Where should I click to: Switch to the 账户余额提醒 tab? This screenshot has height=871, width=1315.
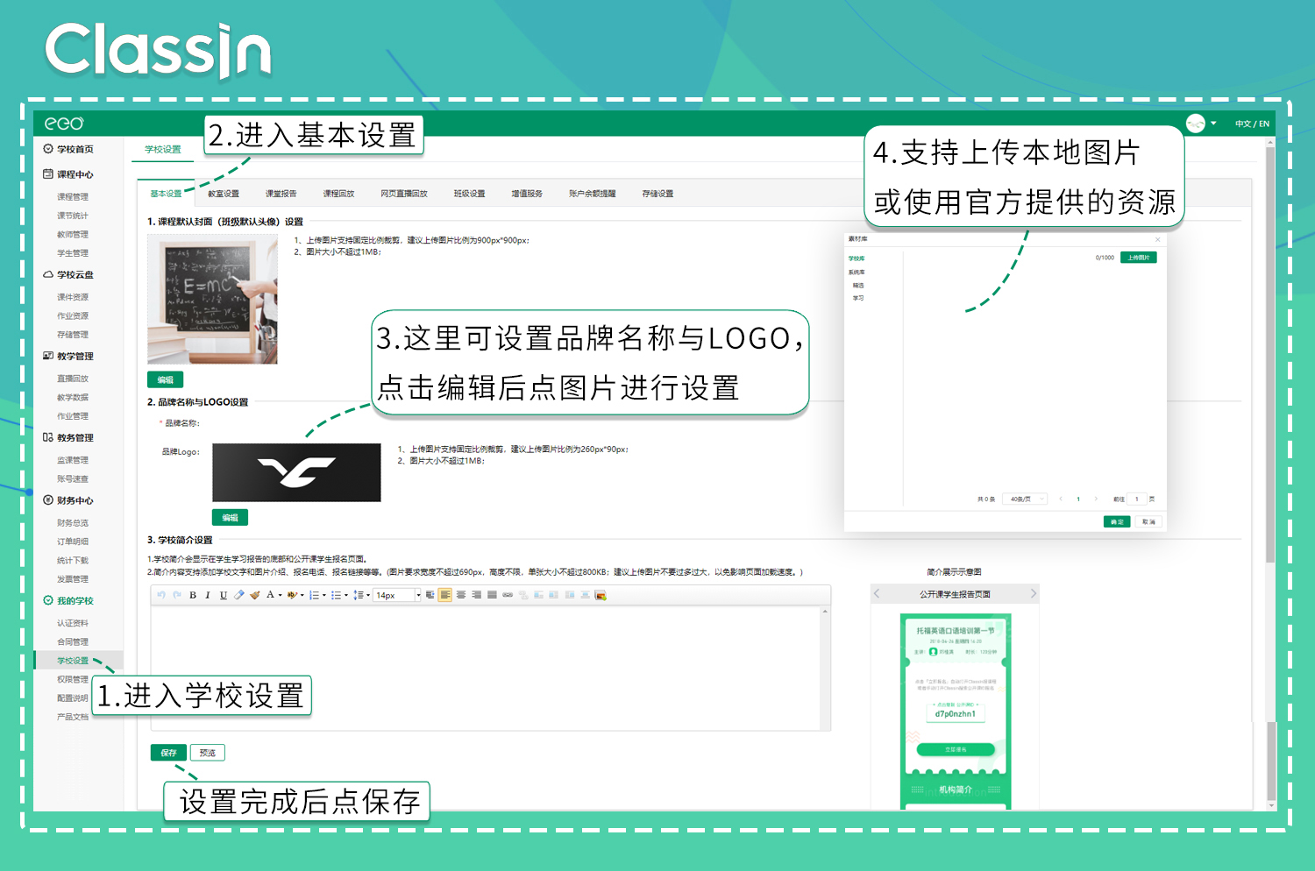[x=592, y=194]
